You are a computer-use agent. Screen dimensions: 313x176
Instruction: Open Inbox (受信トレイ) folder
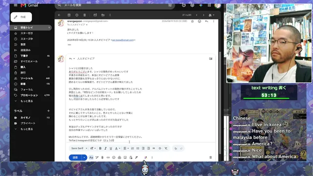[31, 27]
